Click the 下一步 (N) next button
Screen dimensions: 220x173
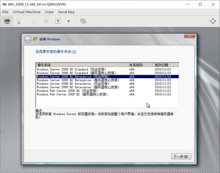[181, 156]
